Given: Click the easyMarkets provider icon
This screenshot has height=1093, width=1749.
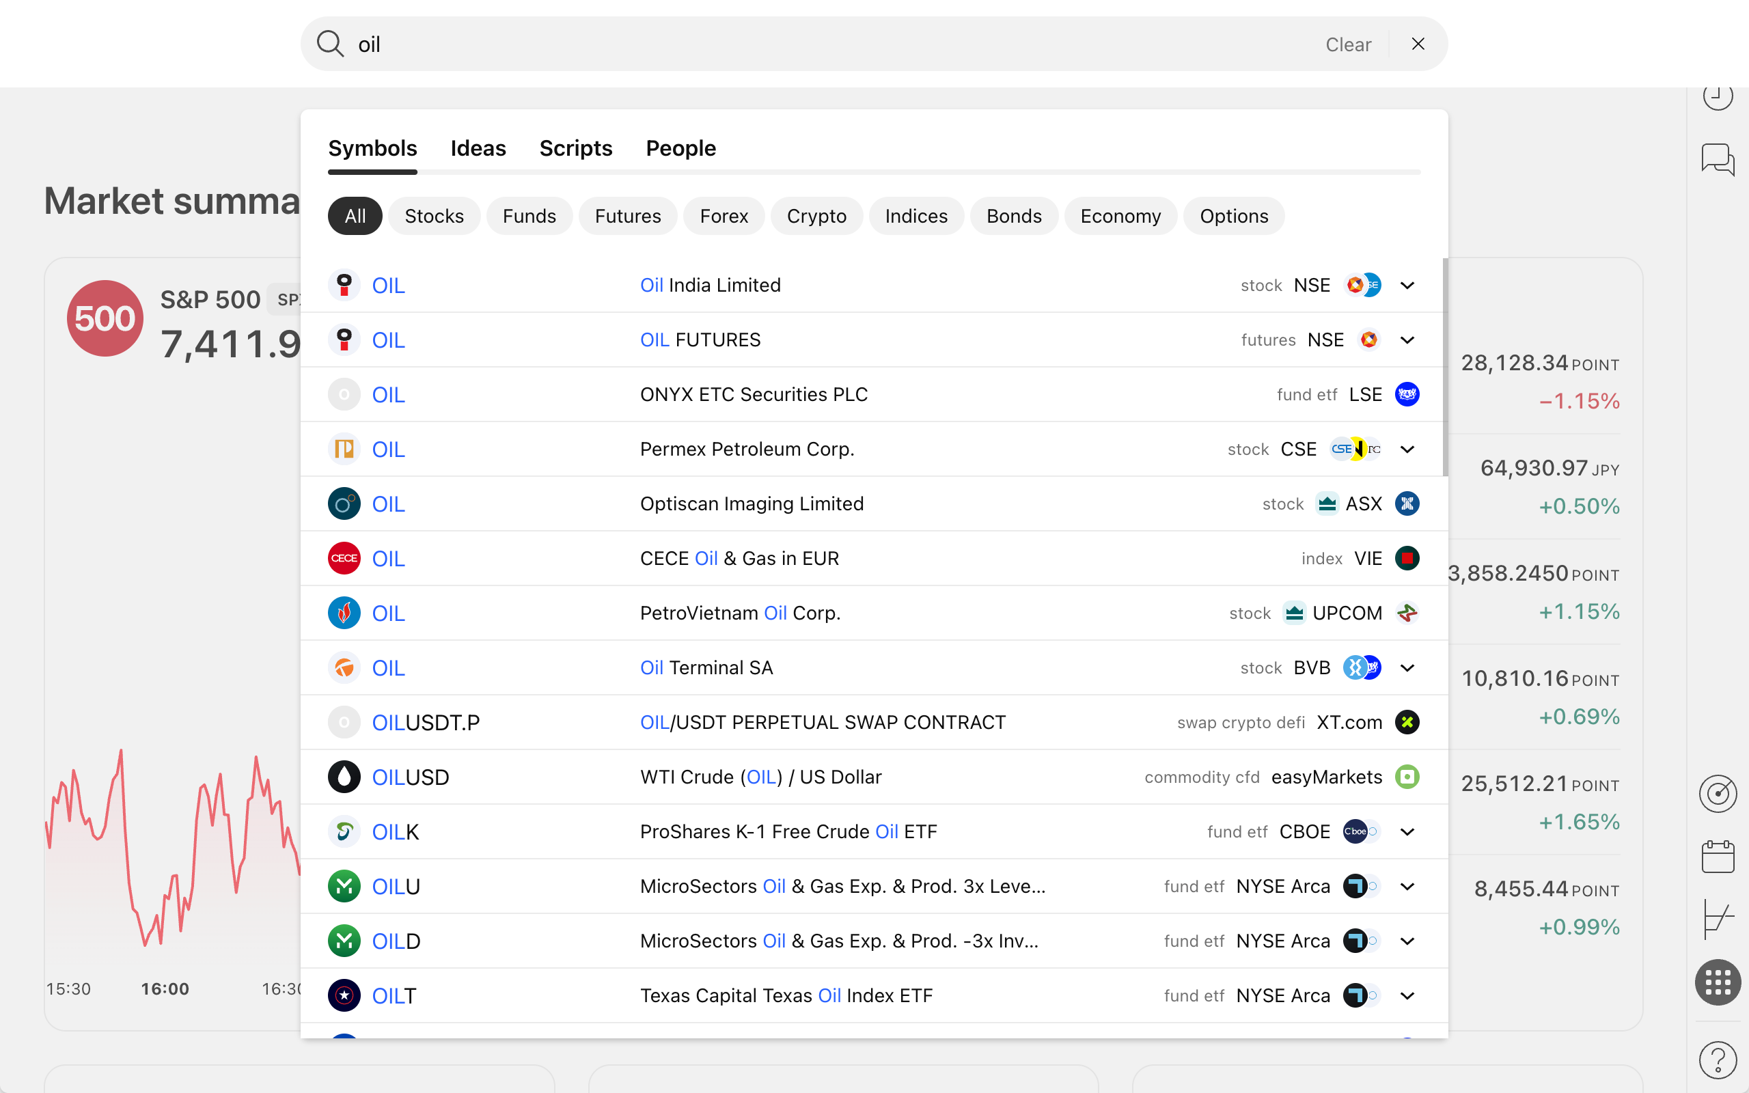Looking at the screenshot, I should 1407,777.
